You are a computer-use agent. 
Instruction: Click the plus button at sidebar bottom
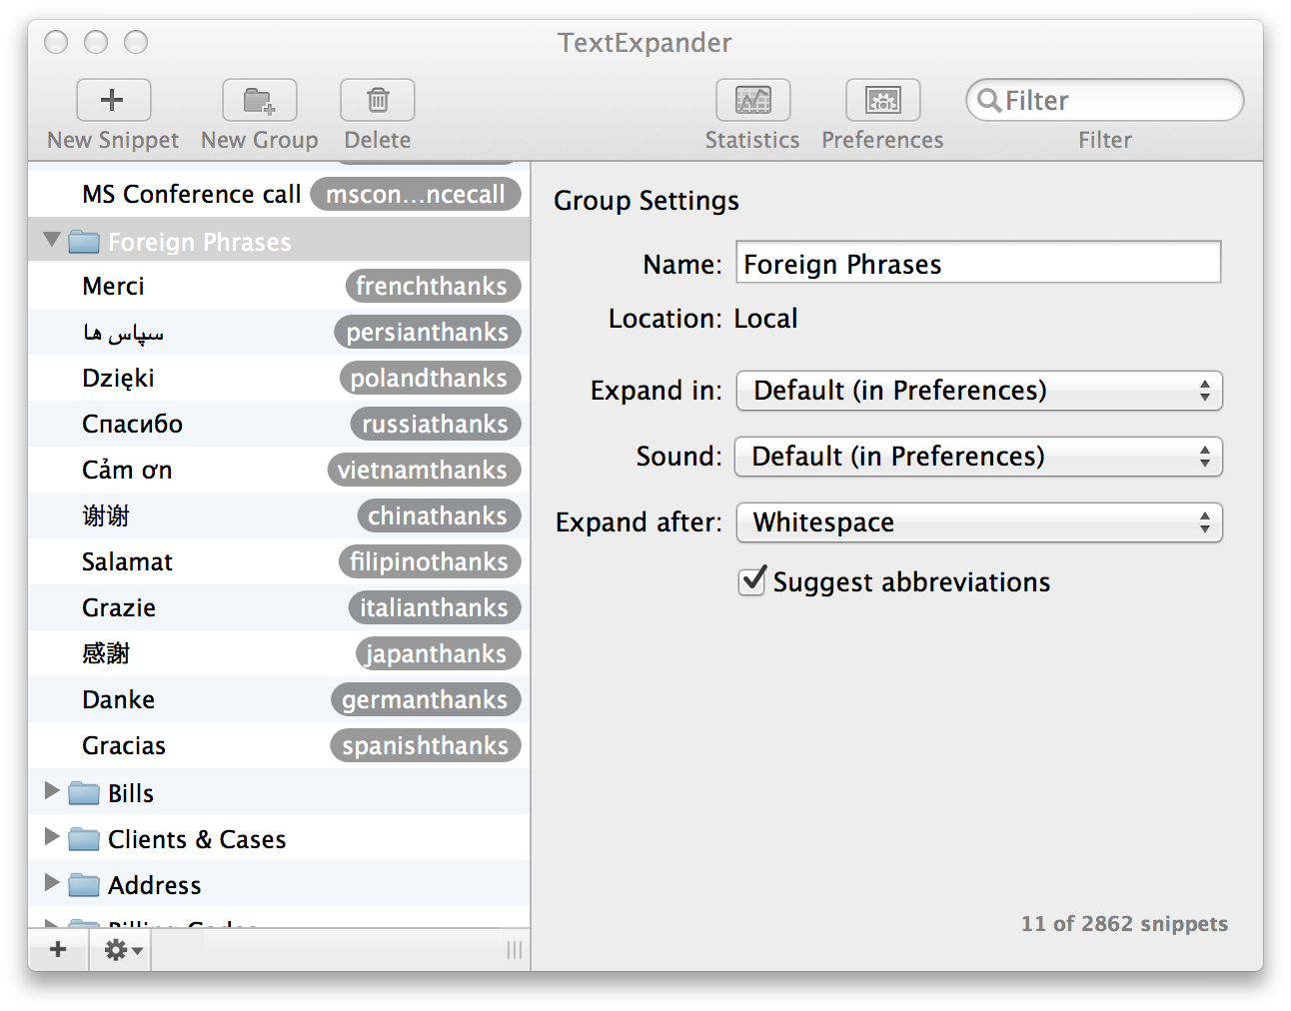58,949
